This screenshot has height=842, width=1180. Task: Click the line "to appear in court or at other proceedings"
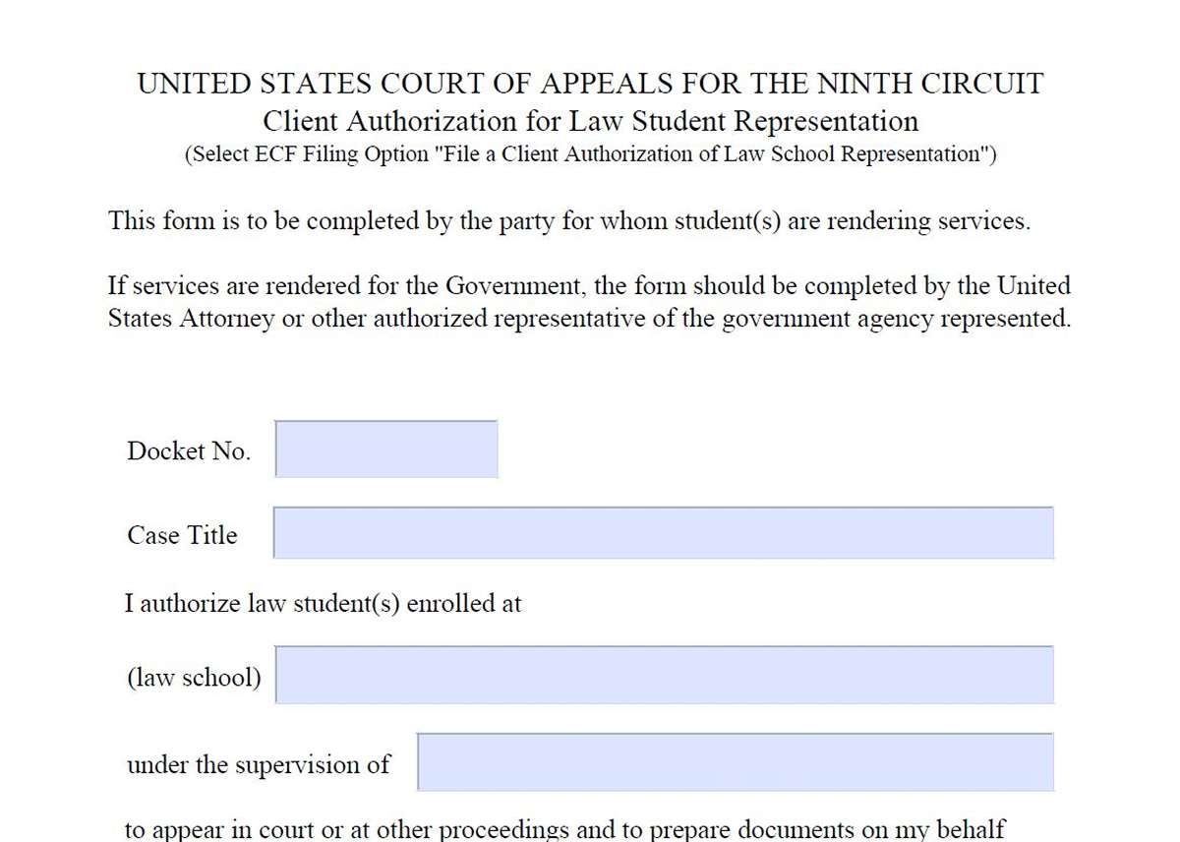point(564,829)
